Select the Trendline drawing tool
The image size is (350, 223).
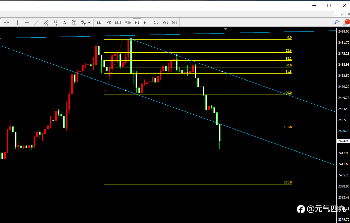(36, 22)
